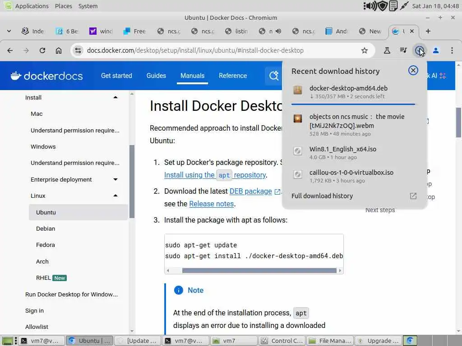462x346 pixels.
Task: Open the docs search icon
Action: (x=274, y=76)
